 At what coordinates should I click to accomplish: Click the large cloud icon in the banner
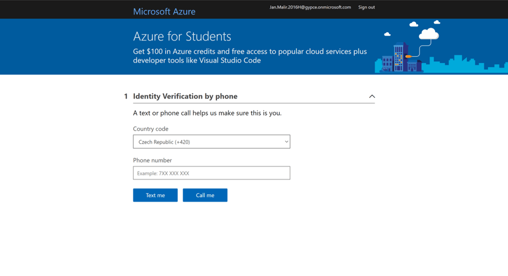[x=429, y=34]
